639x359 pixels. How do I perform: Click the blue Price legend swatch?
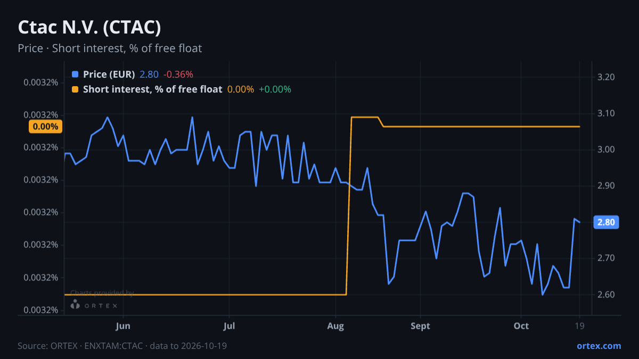click(x=75, y=74)
